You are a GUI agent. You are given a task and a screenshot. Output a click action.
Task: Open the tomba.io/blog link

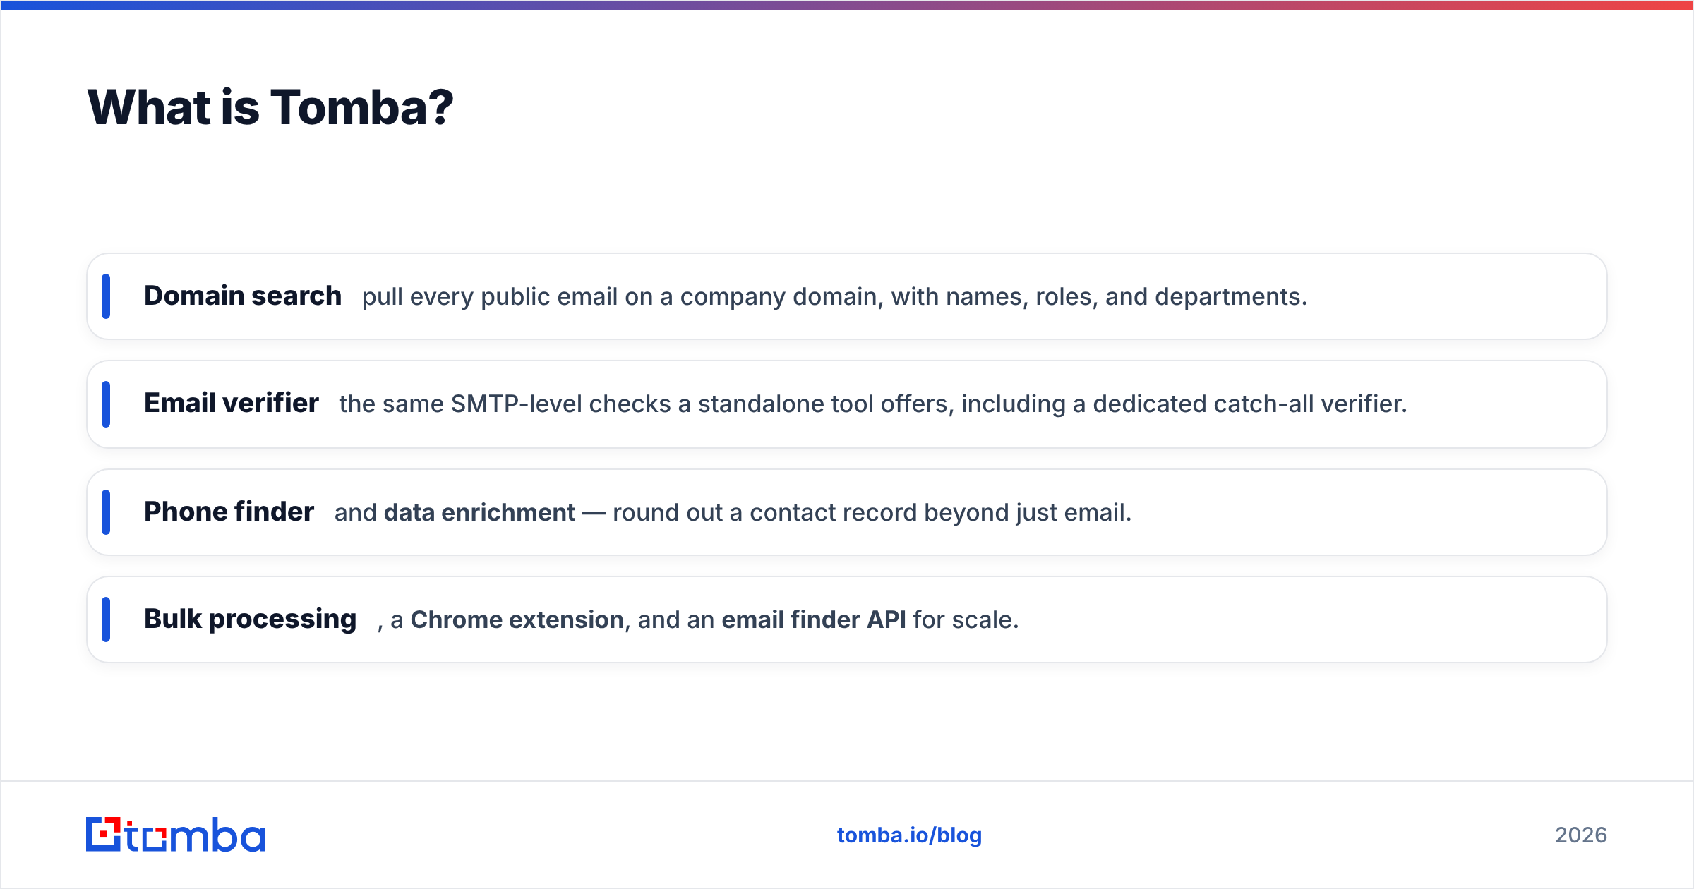(909, 835)
